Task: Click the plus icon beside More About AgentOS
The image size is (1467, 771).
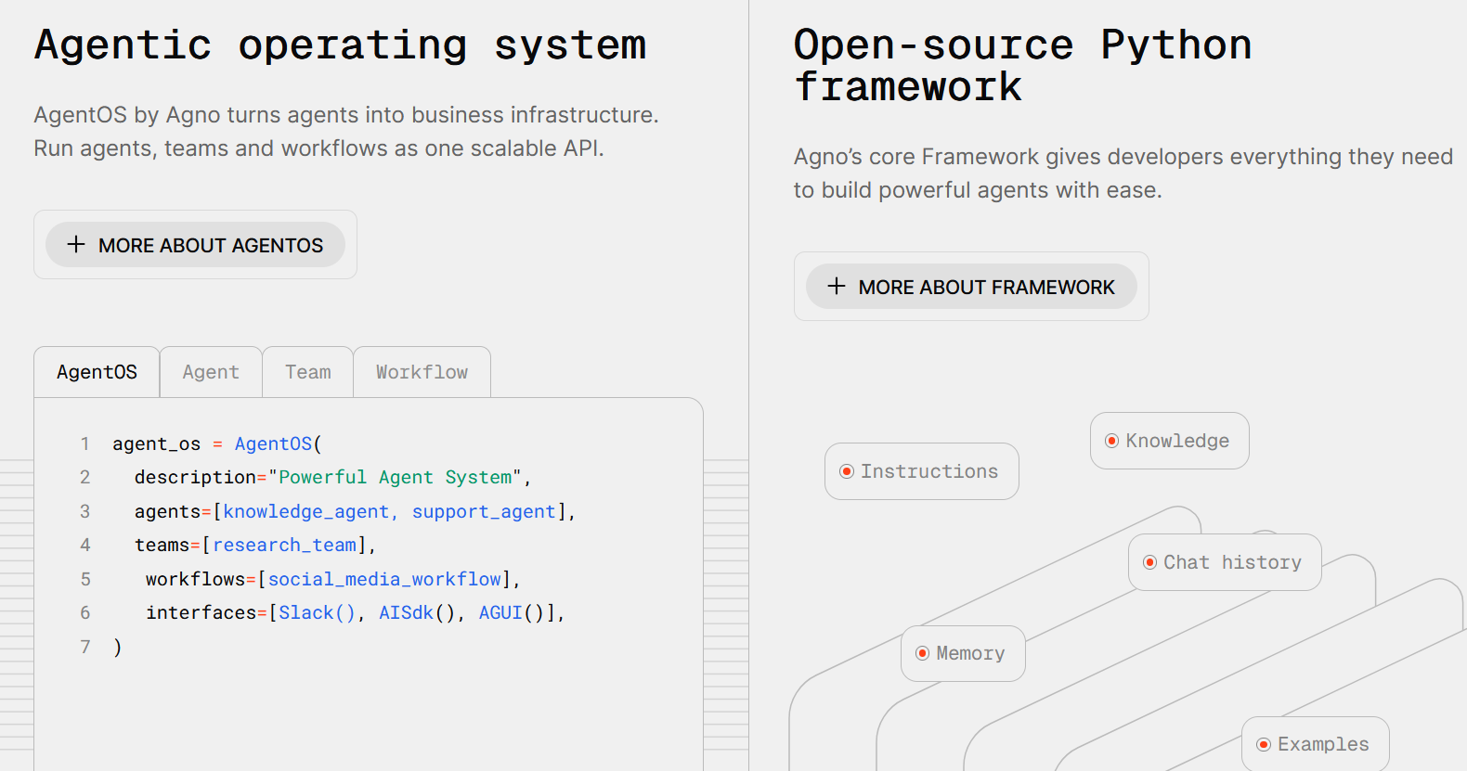Action: pos(76,245)
